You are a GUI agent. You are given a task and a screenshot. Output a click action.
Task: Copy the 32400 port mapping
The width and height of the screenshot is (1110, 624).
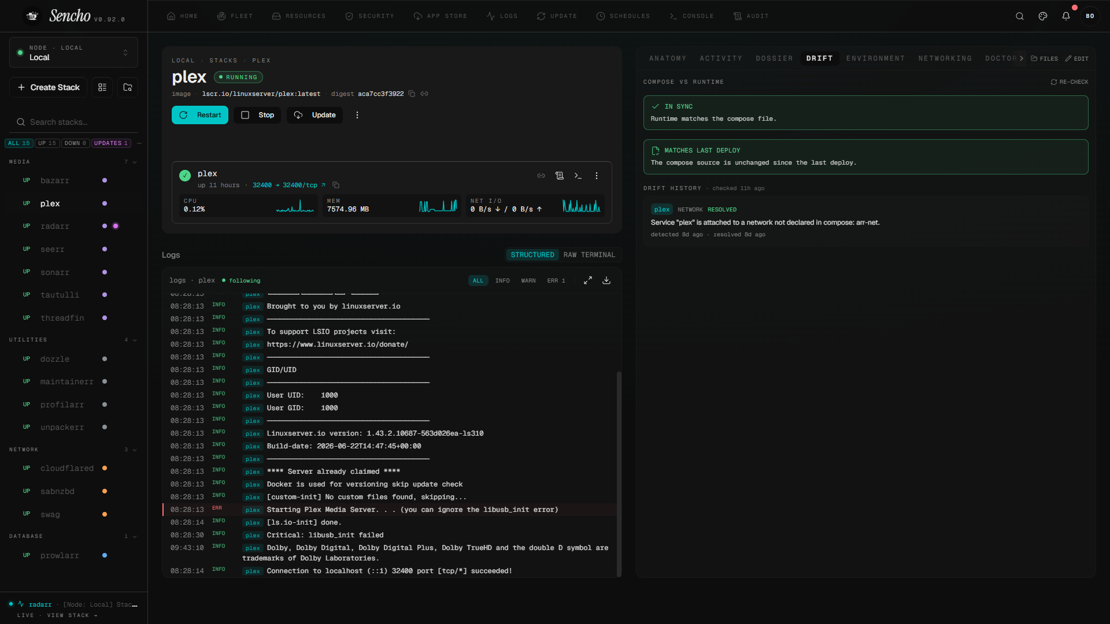(x=336, y=185)
